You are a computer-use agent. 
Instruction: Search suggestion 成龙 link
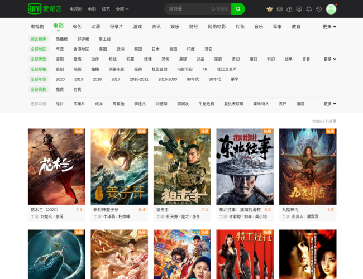[x=99, y=104]
